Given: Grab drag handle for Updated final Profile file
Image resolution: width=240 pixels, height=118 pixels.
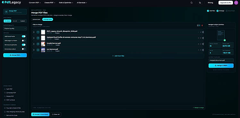Looking at the screenshot, I should pos(34,38).
